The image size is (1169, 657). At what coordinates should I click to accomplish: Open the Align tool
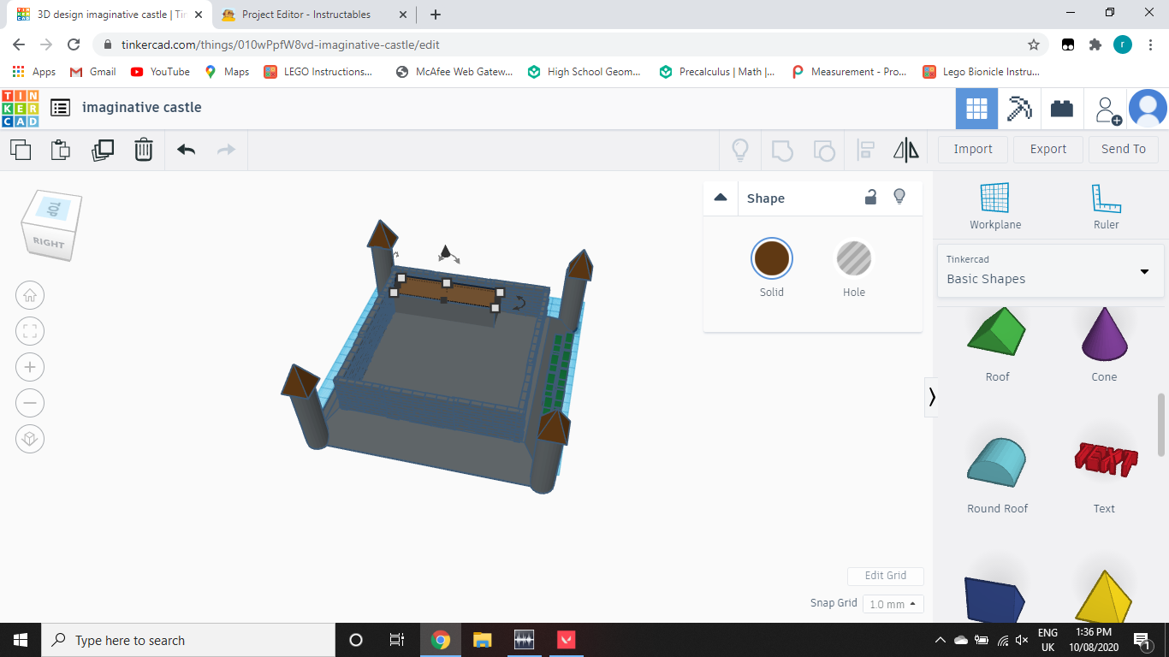pyautogui.click(x=865, y=151)
